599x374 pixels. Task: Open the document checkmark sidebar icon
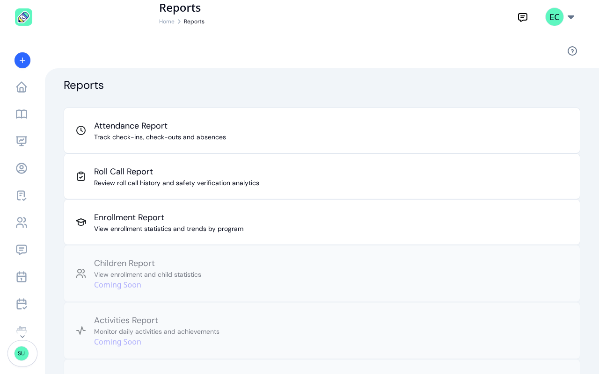(x=22, y=195)
